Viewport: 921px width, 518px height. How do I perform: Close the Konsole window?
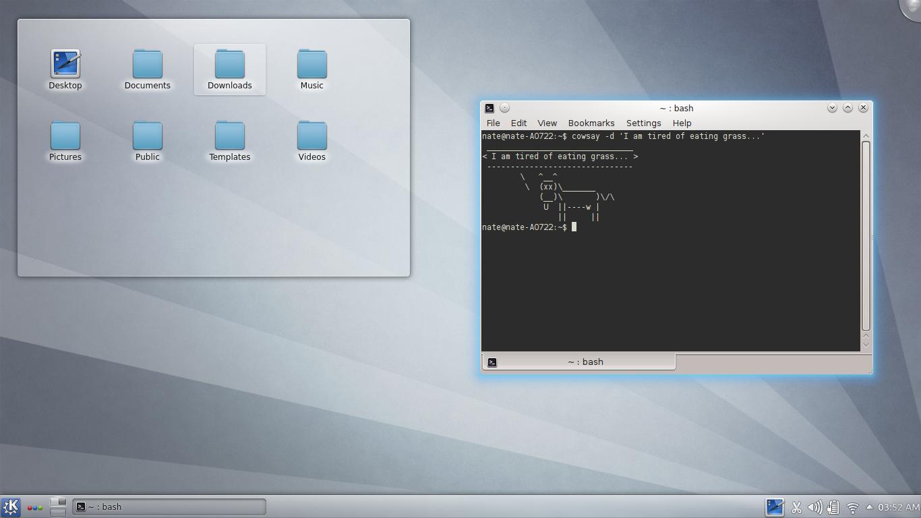pos(863,108)
